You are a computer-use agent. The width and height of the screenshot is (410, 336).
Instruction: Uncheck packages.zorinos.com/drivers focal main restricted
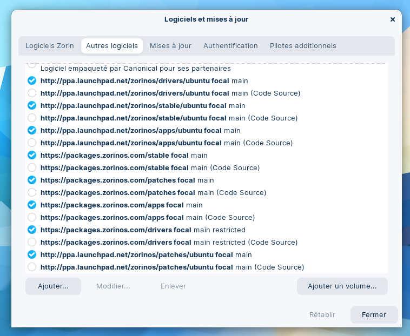(32, 230)
